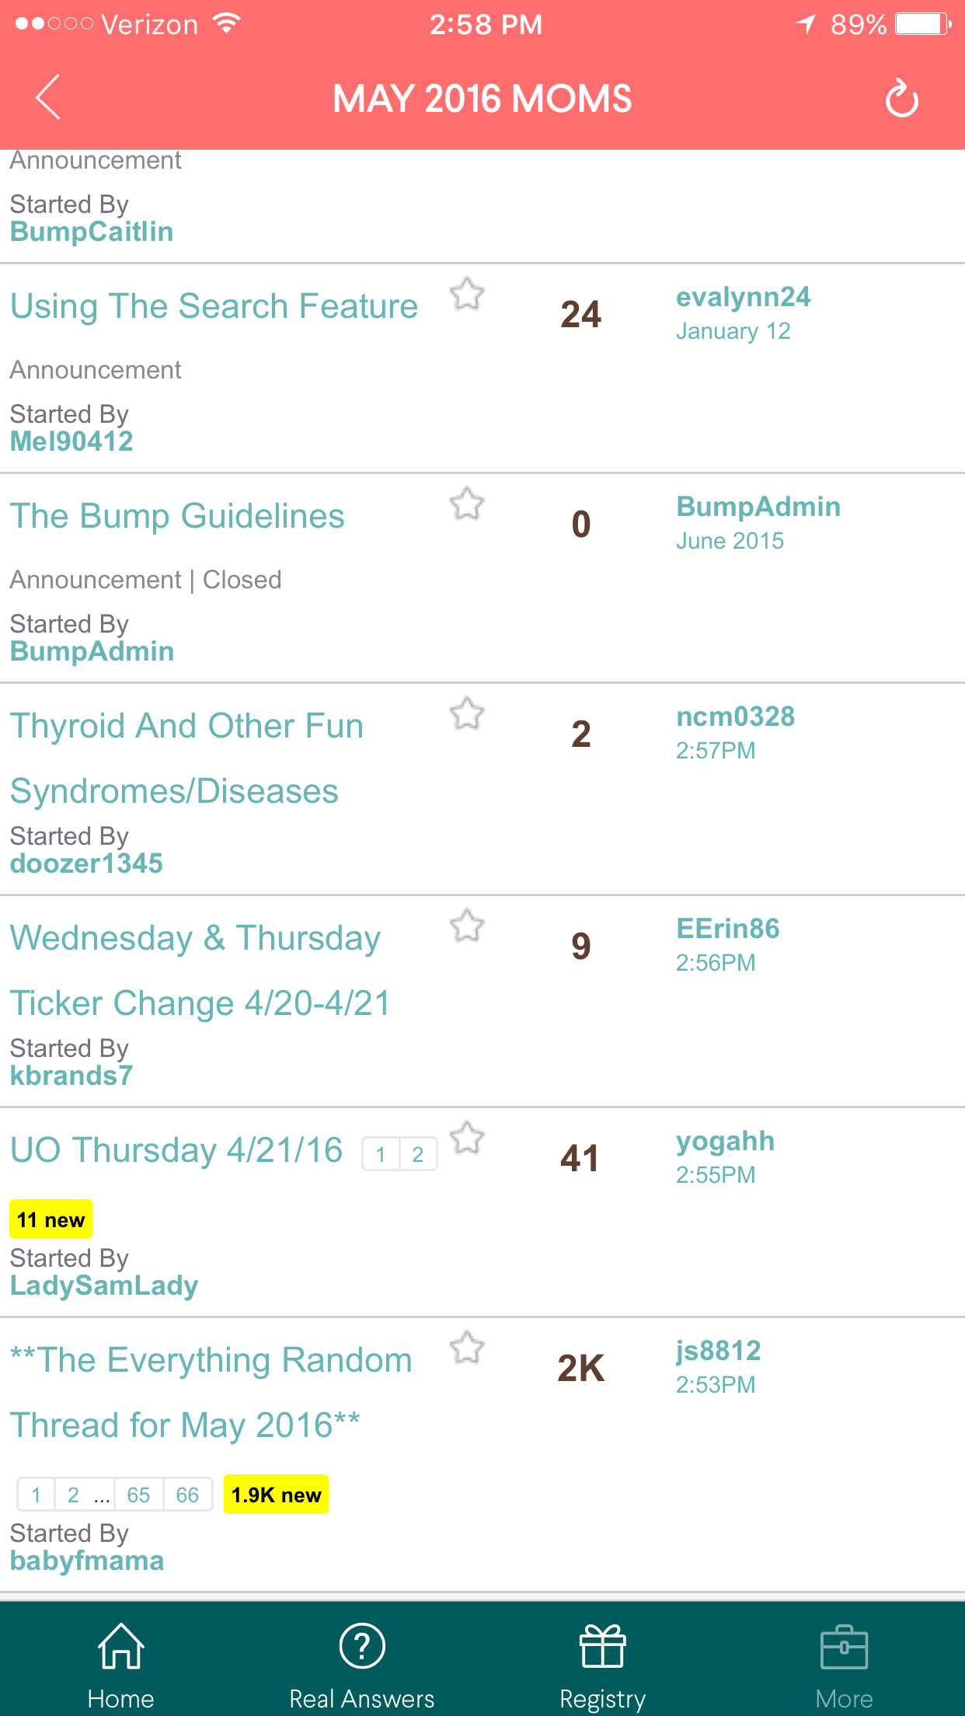Jump to page 66 of Everything Random Thread
965x1716 pixels.
pyautogui.click(x=187, y=1495)
